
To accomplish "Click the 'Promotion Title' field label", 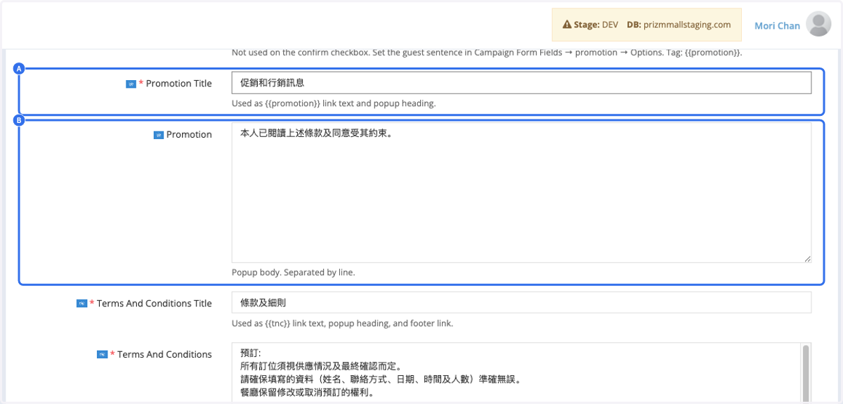I will [178, 84].
